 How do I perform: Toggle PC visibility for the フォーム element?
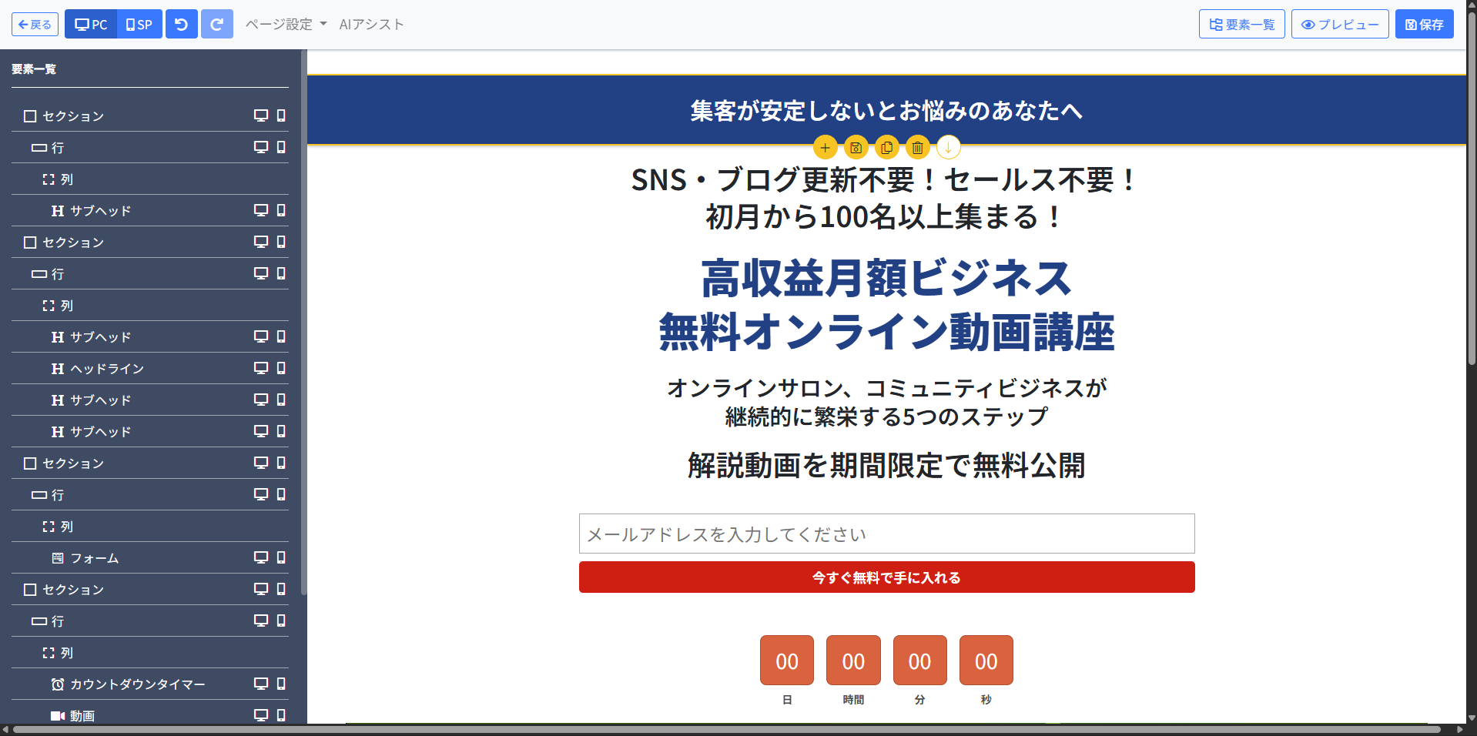click(261, 557)
